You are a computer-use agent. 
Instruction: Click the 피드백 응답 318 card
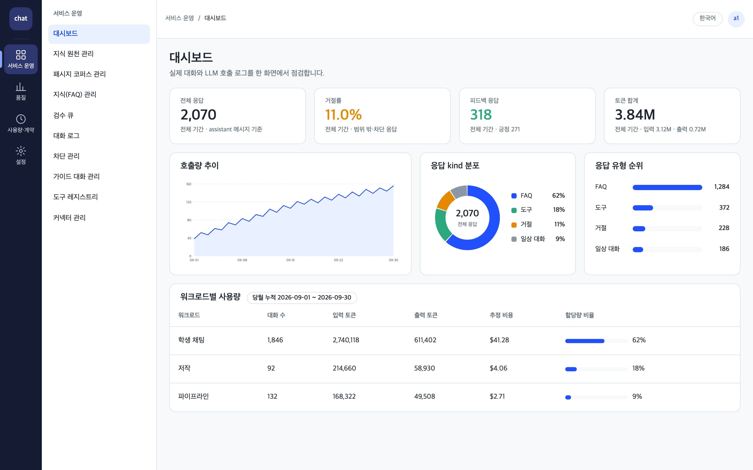point(527,116)
